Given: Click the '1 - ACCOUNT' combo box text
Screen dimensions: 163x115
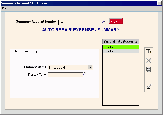Looking at the screenshot, I should tap(68, 68).
